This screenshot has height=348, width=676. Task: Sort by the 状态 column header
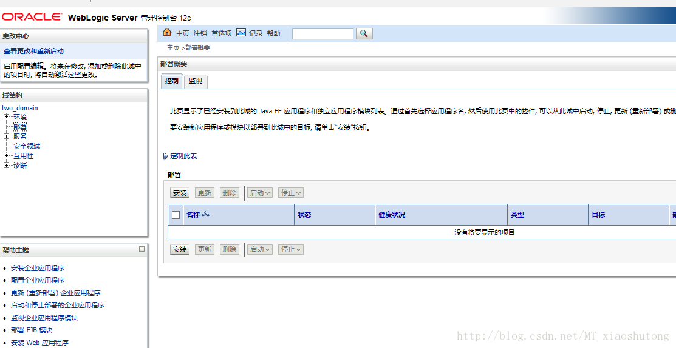304,215
